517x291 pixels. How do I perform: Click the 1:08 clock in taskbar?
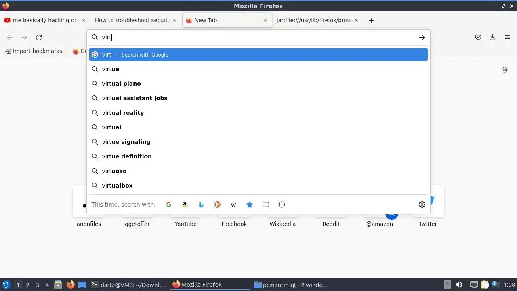click(509, 285)
